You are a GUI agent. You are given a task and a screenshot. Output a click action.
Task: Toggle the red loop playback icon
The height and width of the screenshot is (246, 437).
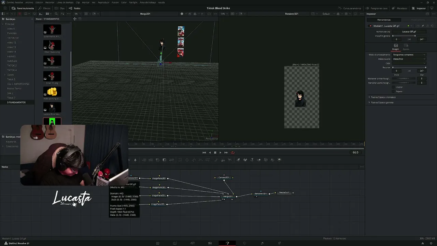[x=232, y=153]
